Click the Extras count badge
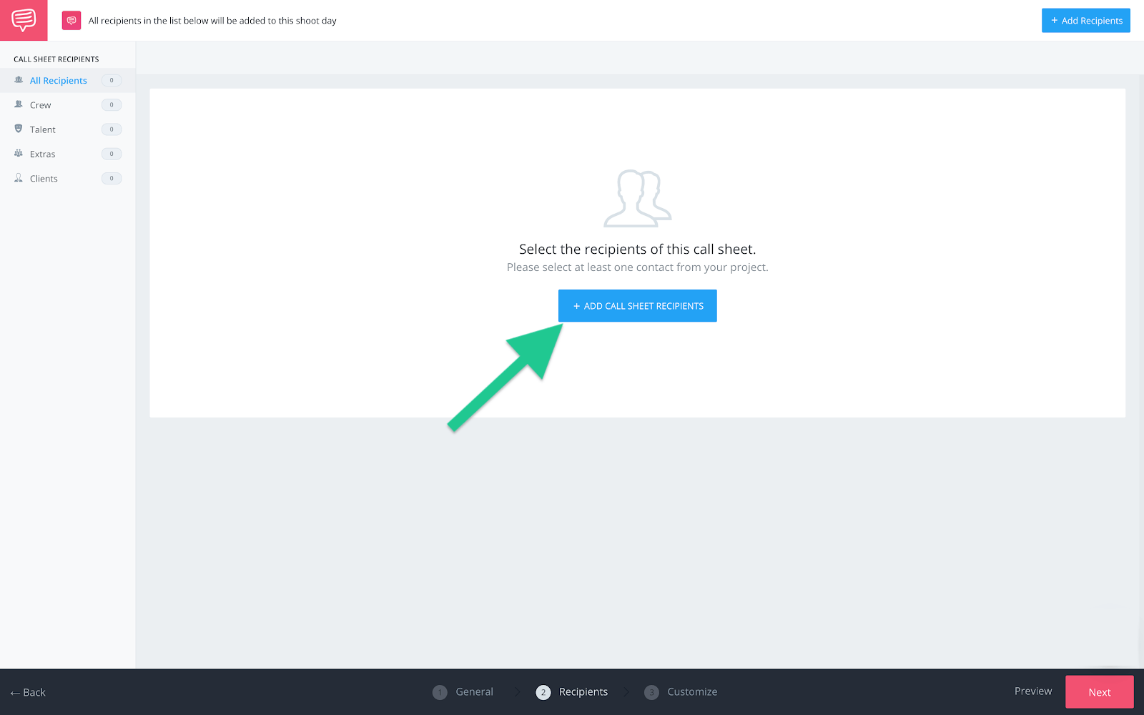Image resolution: width=1144 pixels, height=715 pixels. click(112, 154)
